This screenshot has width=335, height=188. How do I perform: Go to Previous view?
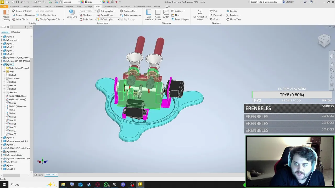point(232,15)
